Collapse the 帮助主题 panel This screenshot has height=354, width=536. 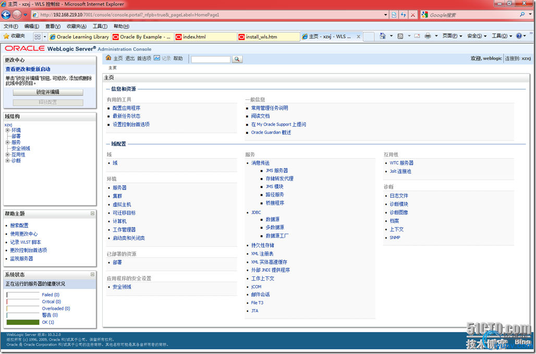coord(92,213)
